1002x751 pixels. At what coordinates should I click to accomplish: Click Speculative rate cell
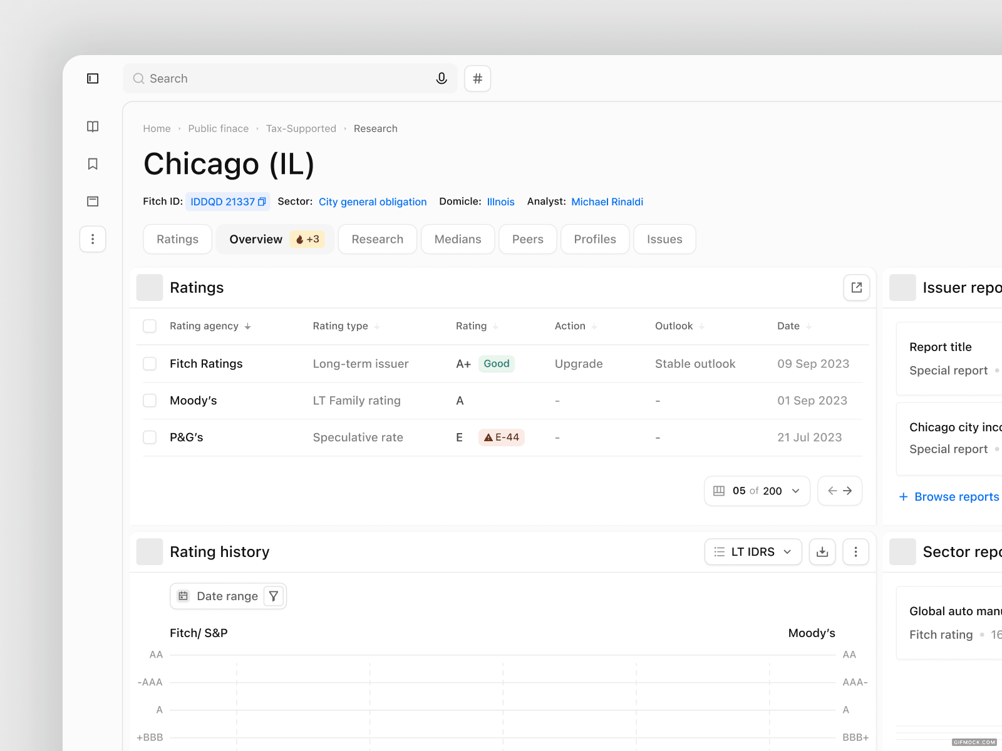pos(358,437)
